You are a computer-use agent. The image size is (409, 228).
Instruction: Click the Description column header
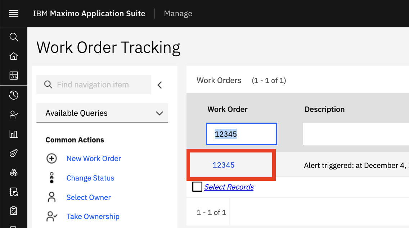coord(325,109)
